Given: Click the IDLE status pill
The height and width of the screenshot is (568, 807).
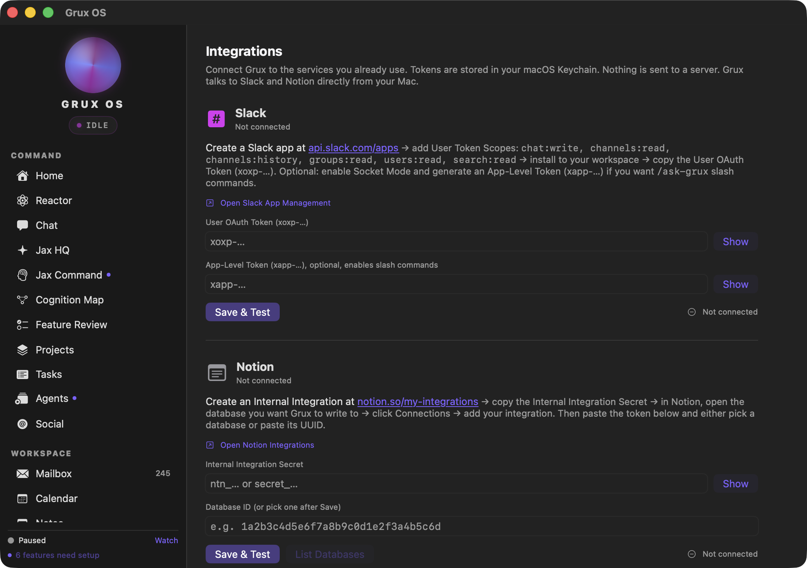Looking at the screenshot, I should [x=93, y=125].
